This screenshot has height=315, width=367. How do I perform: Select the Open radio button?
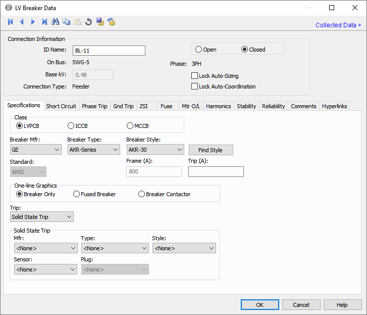pyautogui.click(x=198, y=50)
